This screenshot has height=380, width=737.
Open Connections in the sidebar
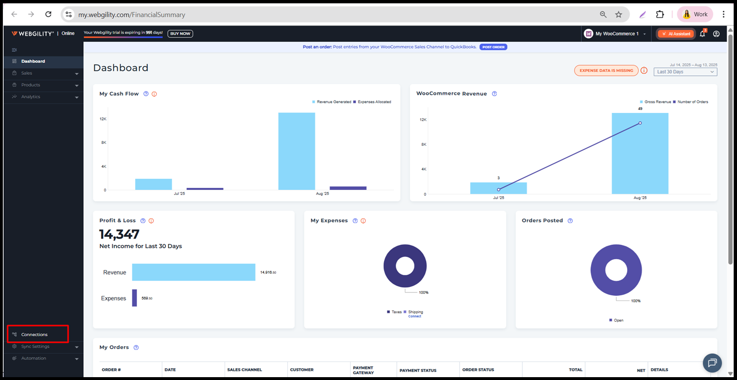coord(34,334)
